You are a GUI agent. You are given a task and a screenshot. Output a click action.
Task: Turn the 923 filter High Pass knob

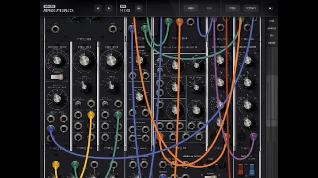click(139, 97)
